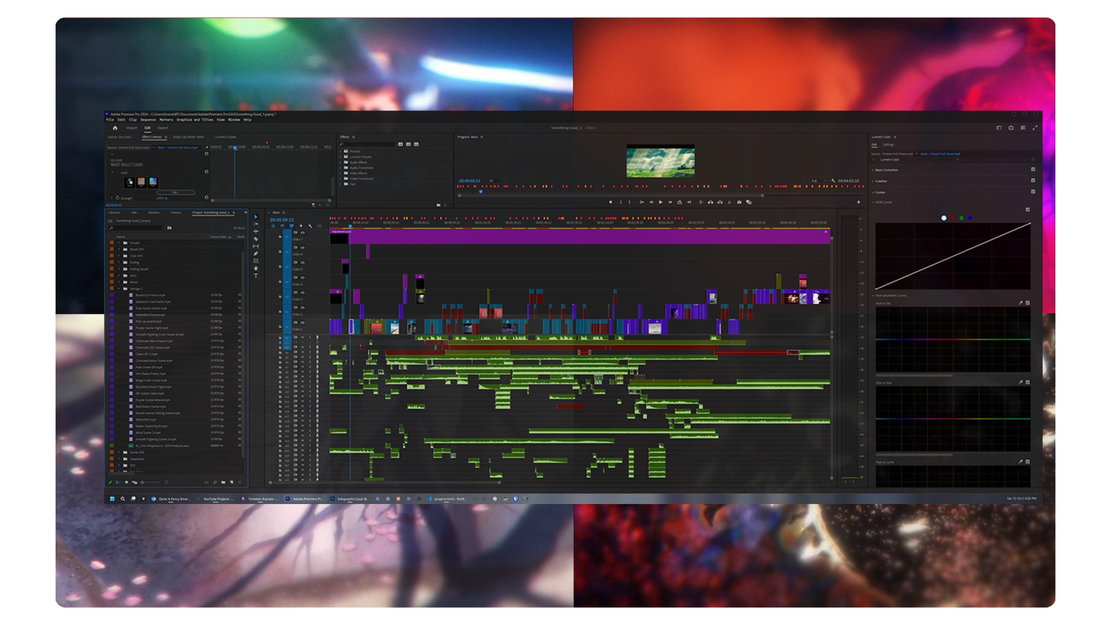Toggle Hue vs Sat curve checkbox
This screenshot has height=625, width=1111.
tap(1028, 303)
